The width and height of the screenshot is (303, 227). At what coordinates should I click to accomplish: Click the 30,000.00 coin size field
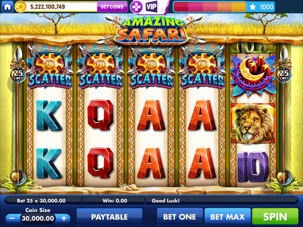pyautogui.click(x=38, y=218)
